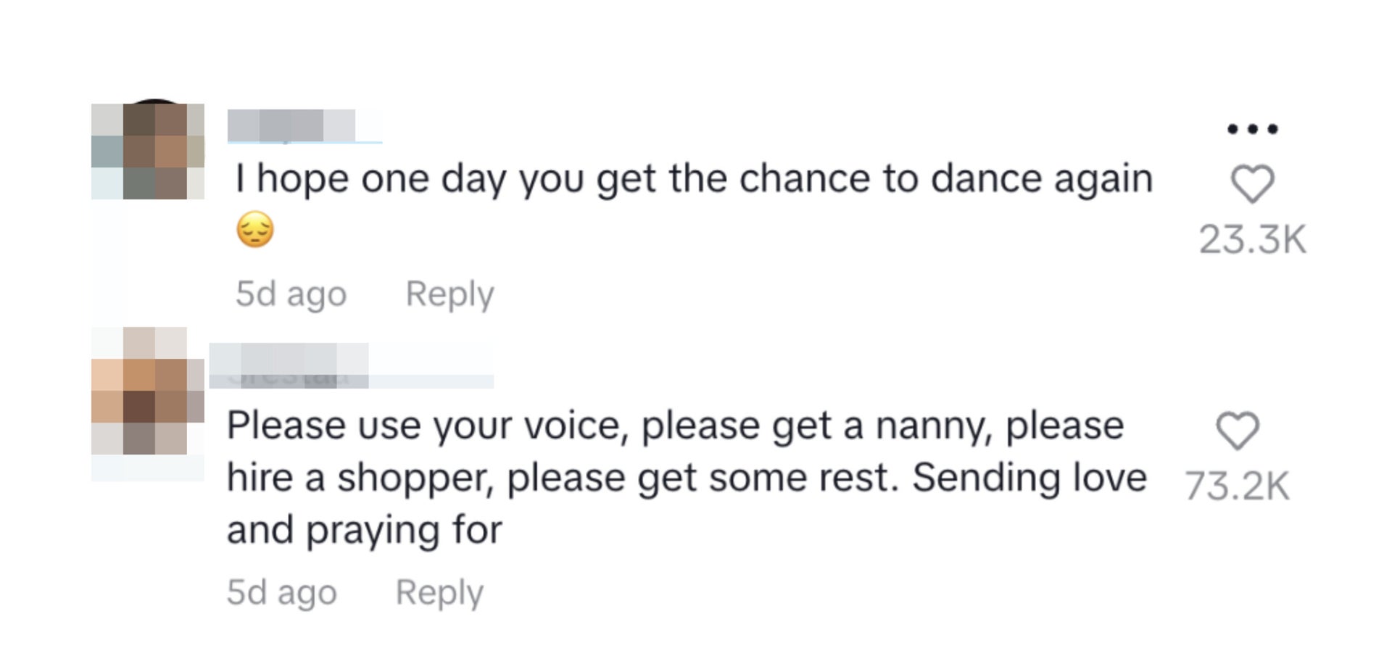Click the 23.3K like count

click(x=1252, y=240)
